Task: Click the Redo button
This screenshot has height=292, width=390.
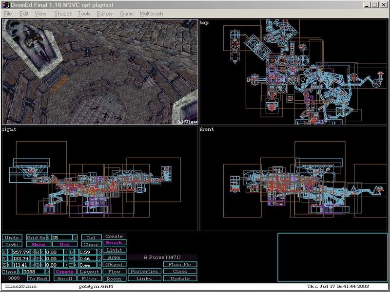Action: pyautogui.click(x=12, y=245)
